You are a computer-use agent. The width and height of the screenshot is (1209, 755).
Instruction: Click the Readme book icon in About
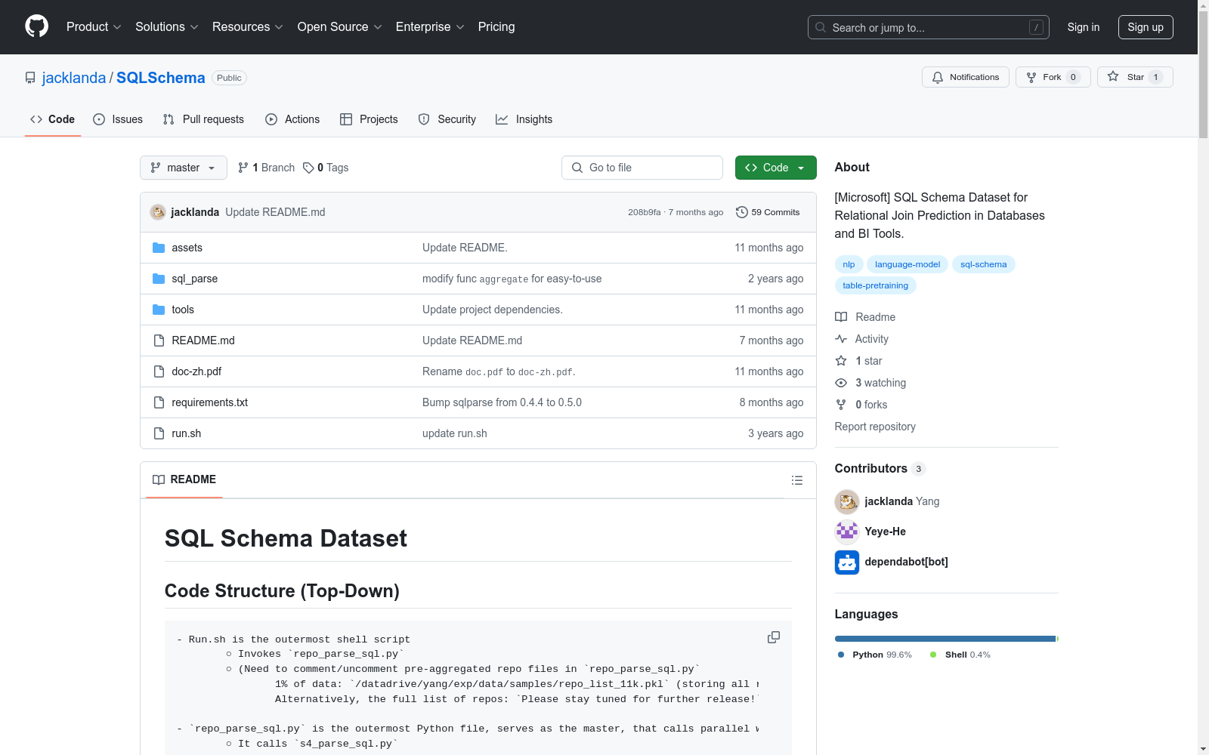click(x=841, y=317)
